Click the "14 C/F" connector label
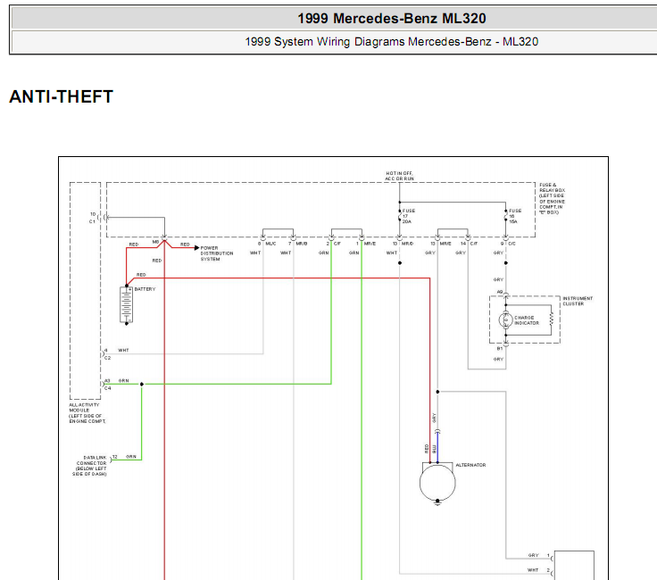Image resolution: width=657 pixels, height=580 pixels. (470, 244)
